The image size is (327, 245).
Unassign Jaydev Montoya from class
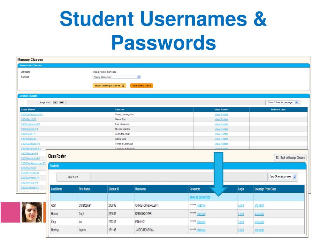pos(259,230)
